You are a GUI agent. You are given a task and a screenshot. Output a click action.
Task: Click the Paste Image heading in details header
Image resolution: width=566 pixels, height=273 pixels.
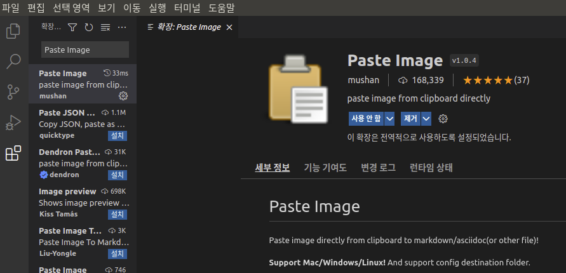395,60
